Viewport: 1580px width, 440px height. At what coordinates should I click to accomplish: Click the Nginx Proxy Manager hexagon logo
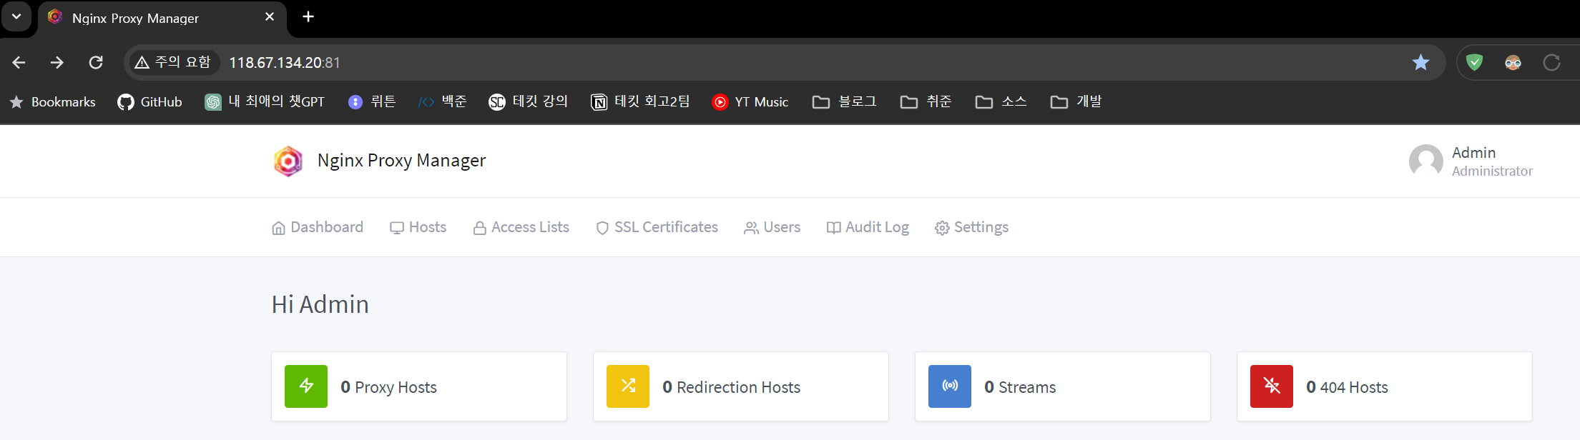pos(288,161)
